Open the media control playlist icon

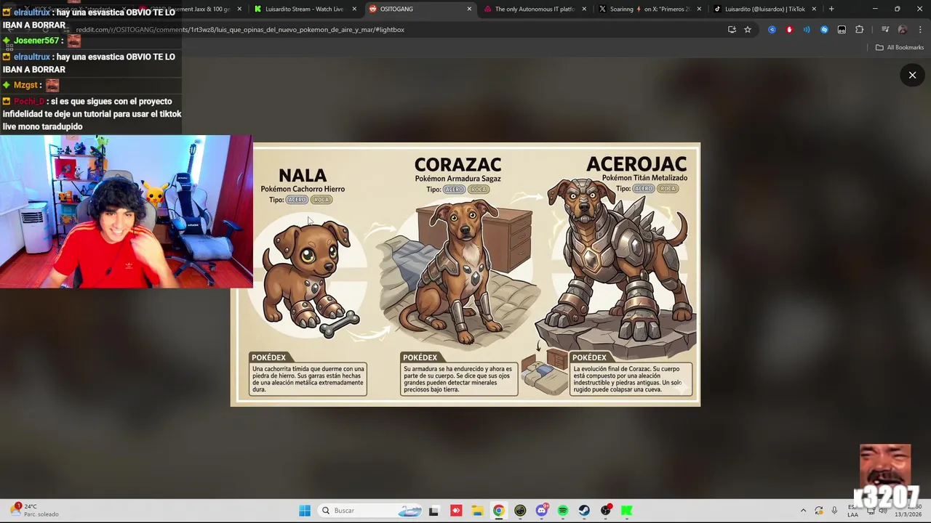(x=885, y=30)
